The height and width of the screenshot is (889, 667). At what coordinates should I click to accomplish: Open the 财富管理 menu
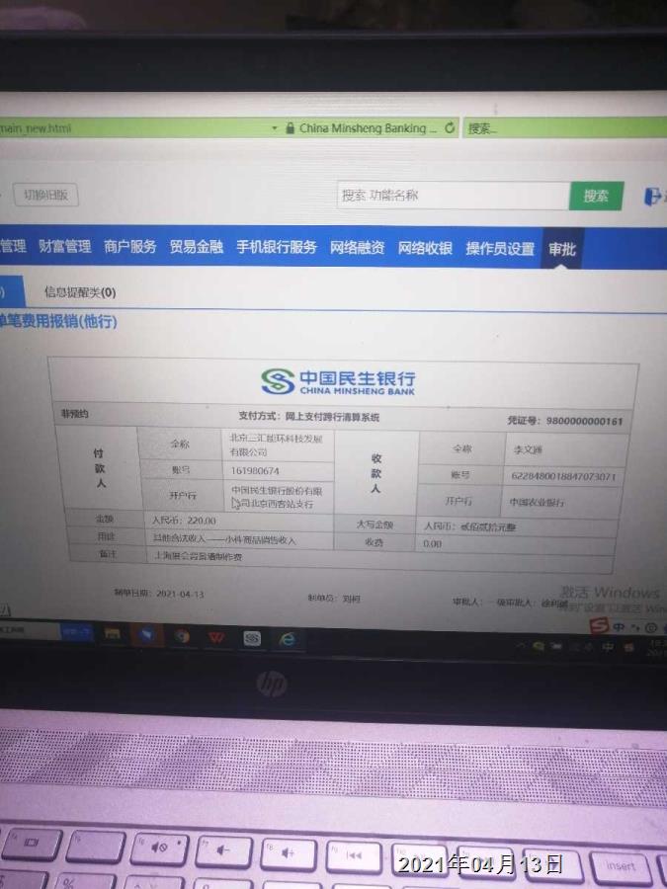(64, 246)
